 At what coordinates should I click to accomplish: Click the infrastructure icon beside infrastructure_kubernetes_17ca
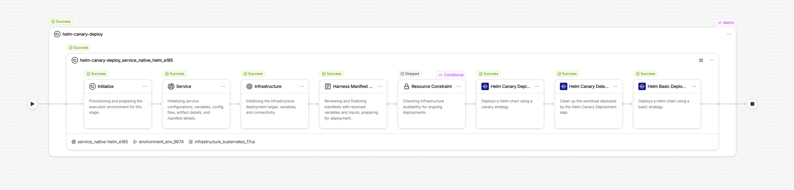click(x=191, y=142)
